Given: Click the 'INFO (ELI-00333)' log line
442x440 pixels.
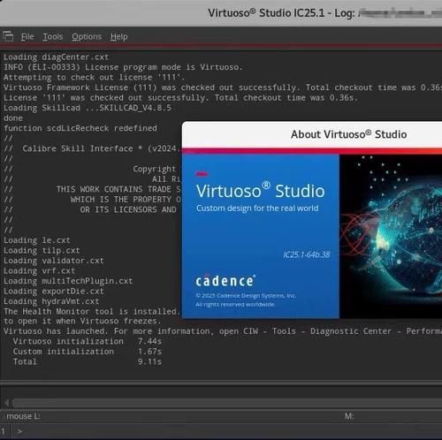Looking at the screenshot, I should (123, 67).
